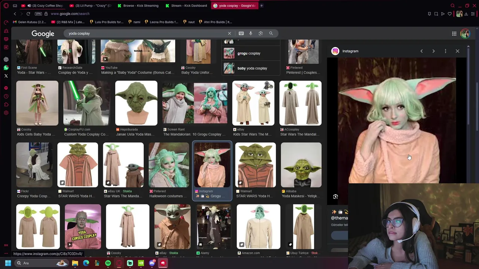This screenshot has height=269, width=479.
Task: Click the VPN badge in the address bar
Action: pos(38,14)
